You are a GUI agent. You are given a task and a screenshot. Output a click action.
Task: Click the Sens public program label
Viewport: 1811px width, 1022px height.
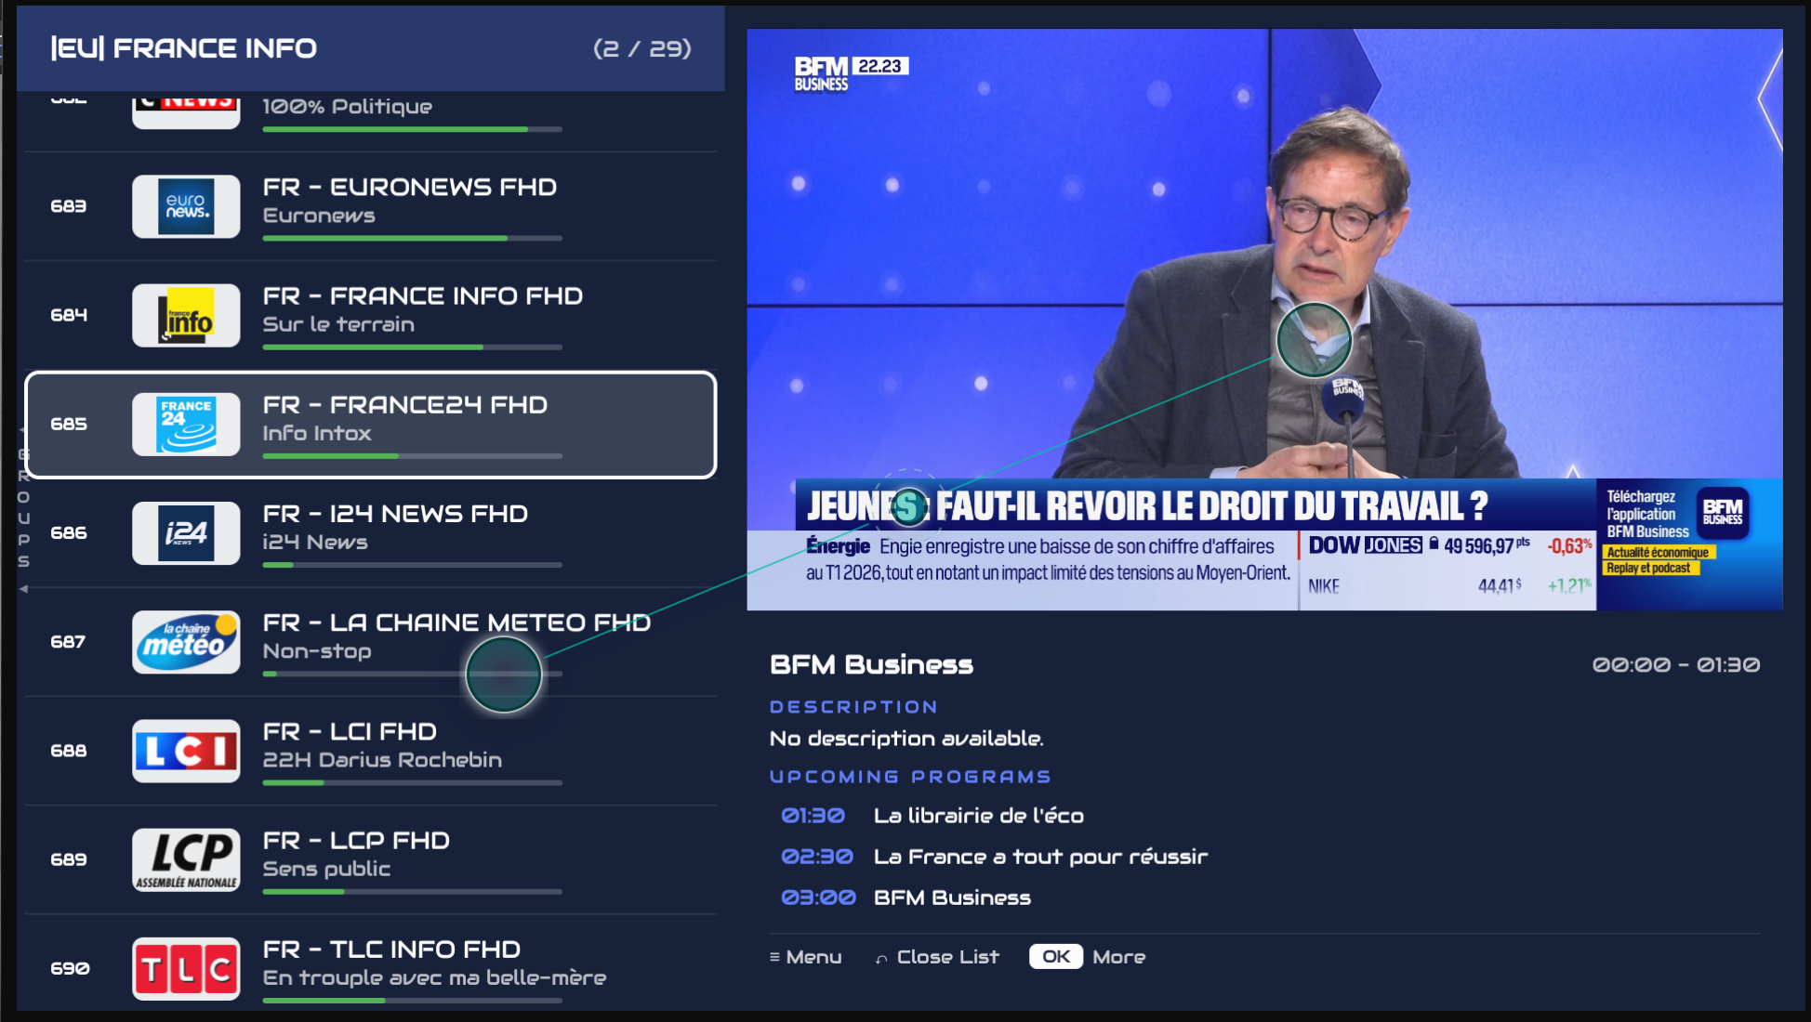click(x=326, y=870)
